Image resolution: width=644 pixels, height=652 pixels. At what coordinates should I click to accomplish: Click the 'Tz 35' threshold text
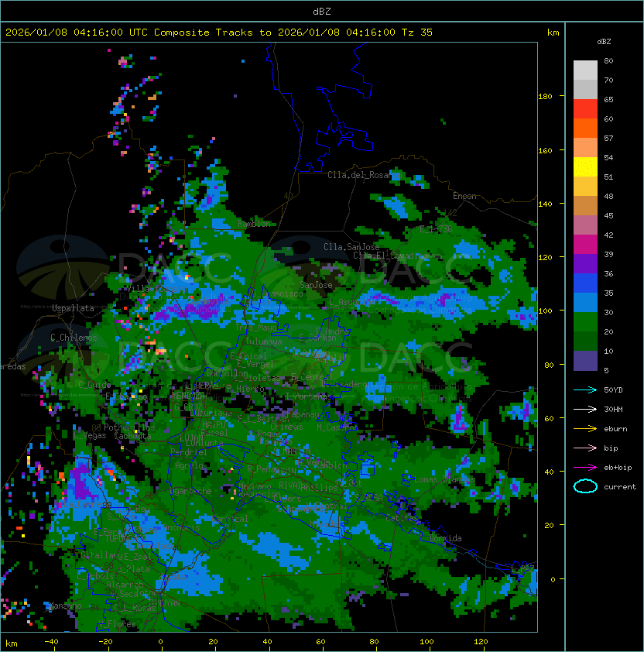[417, 33]
